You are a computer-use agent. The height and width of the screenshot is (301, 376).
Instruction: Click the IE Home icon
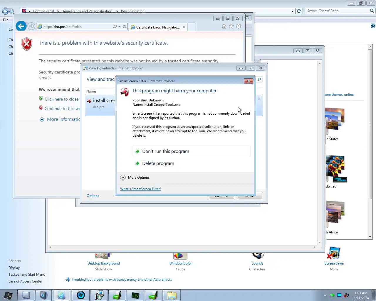tap(224, 26)
